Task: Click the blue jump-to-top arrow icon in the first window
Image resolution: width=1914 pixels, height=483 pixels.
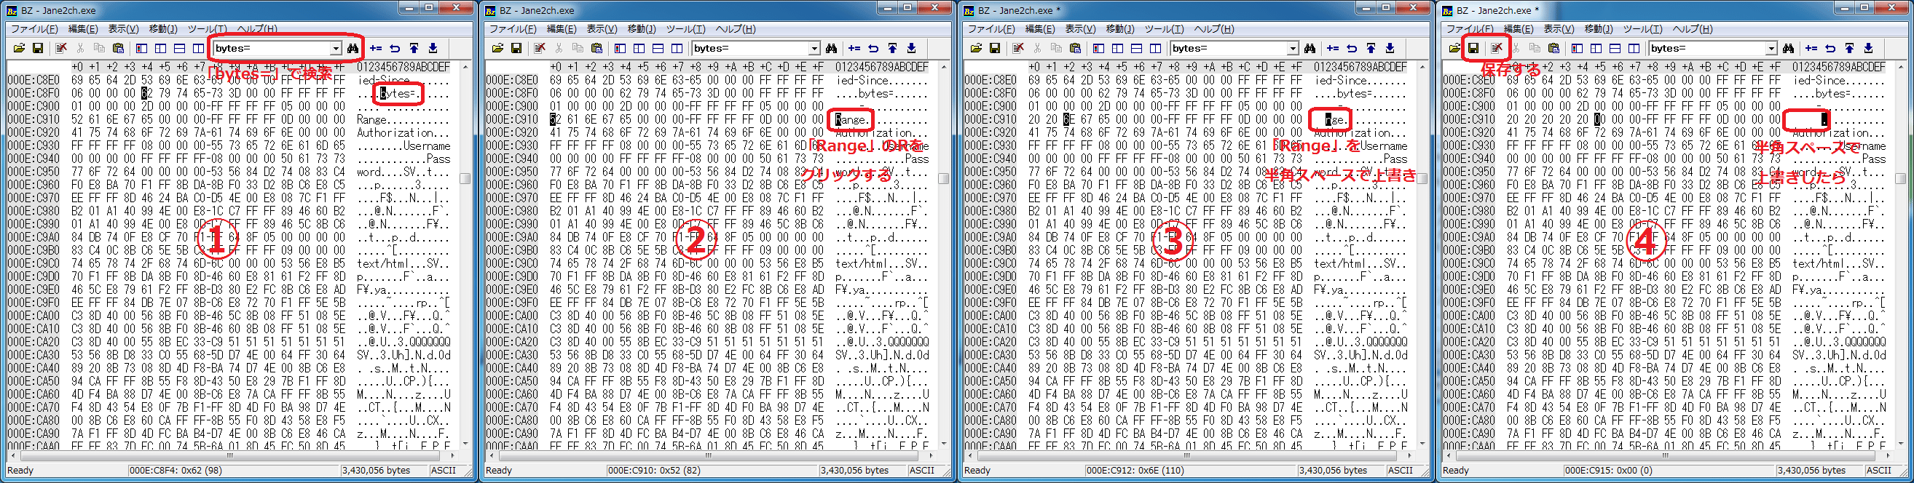Action: [414, 48]
